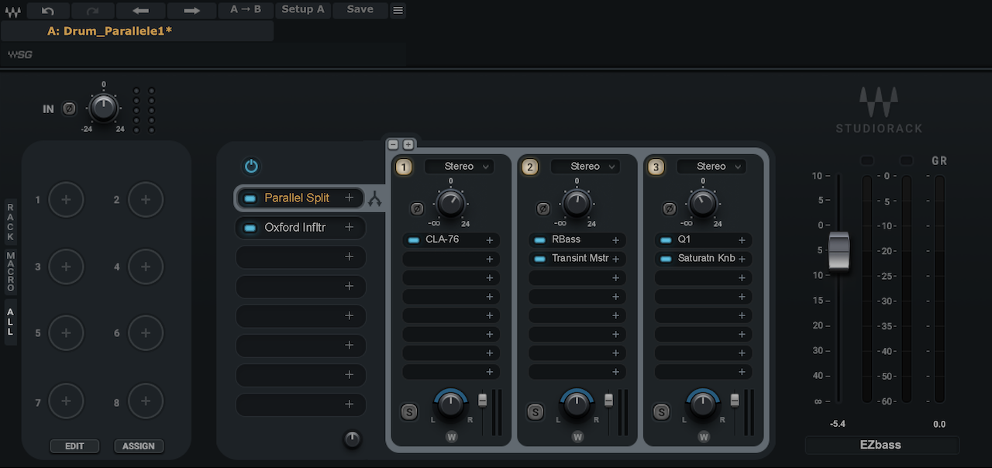This screenshot has height=468, width=992.
Task: Click the rack 1 level fader
Action: (x=482, y=400)
